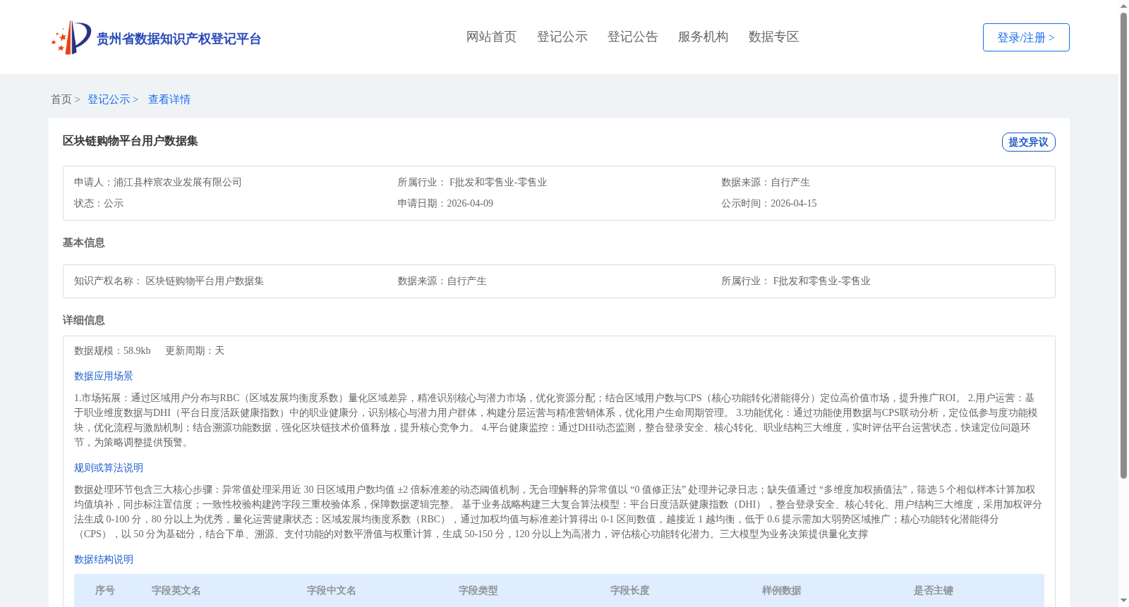Viewport: 1129px width, 607px height.
Task: Select 公示时间：2026-04-15 text
Action: pyautogui.click(x=769, y=203)
